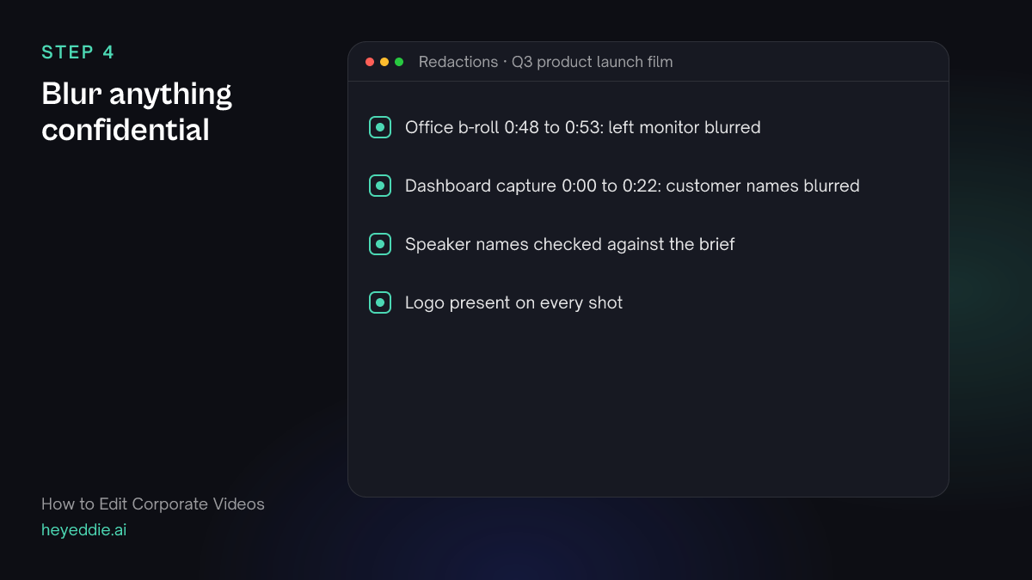This screenshot has width=1032, height=580.
Task: Toggle the Logo present on every shot checkbox
Action: point(380,302)
